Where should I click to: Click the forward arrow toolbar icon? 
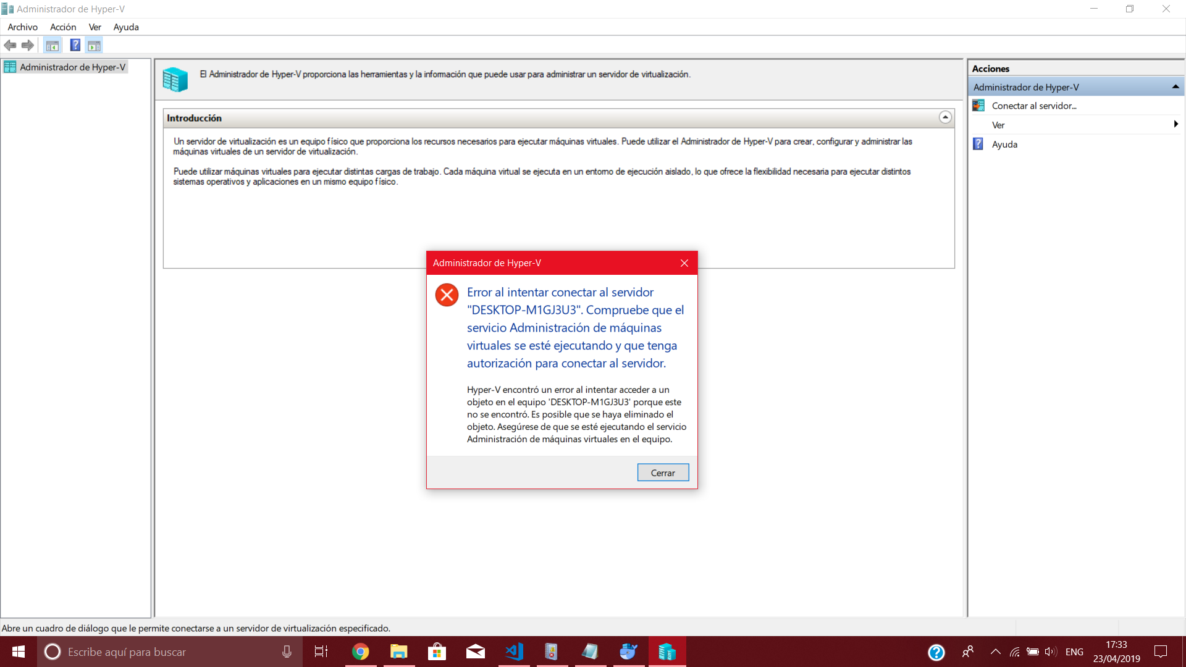point(27,45)
